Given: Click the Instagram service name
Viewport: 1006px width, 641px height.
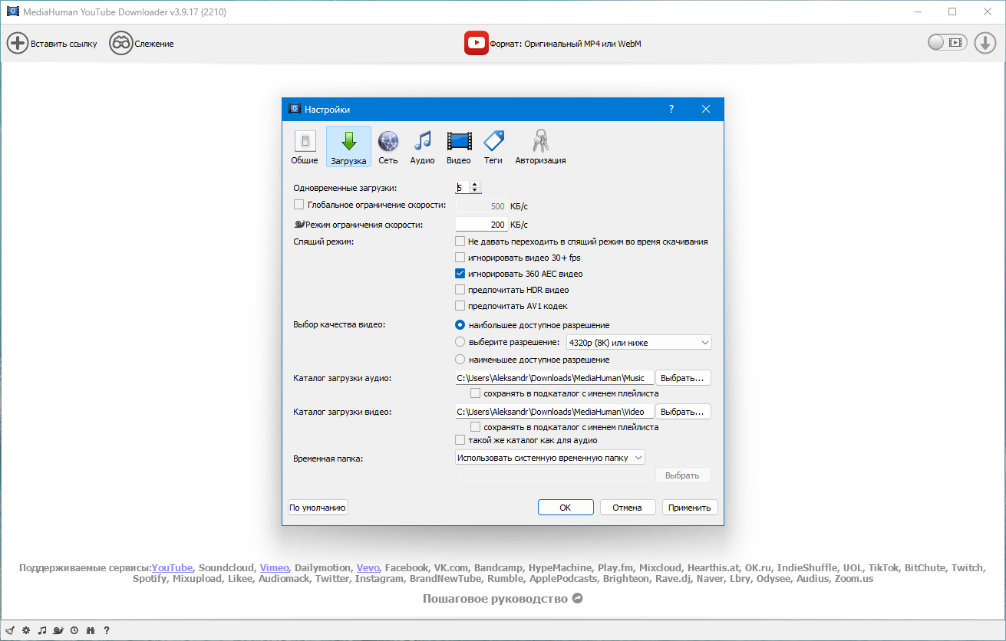Looking at the screenshot, I should pyautogui.click(x=379, y=579).
